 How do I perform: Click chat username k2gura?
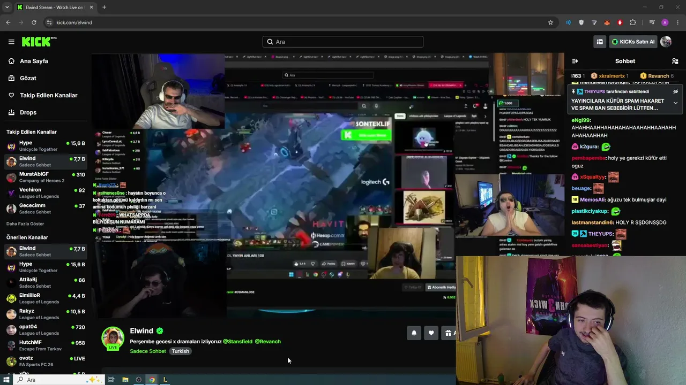(x=589, y=147)
